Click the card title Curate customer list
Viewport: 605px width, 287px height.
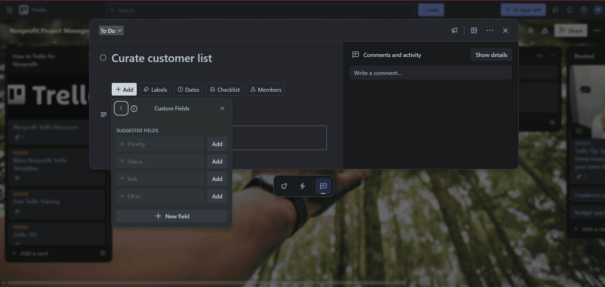point(162,58)
